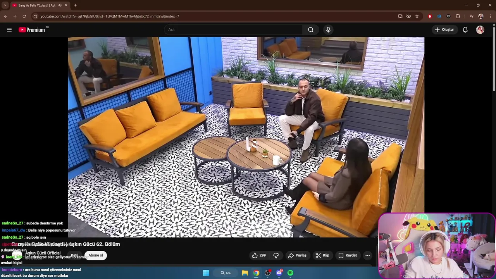
Task: Open the Aşkın Gücü Official channel
Action: (43, 253)
